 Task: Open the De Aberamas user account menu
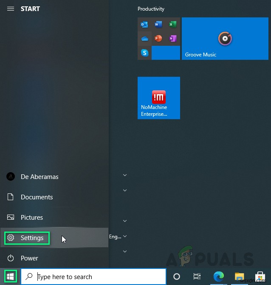click(x=54, y=177)
